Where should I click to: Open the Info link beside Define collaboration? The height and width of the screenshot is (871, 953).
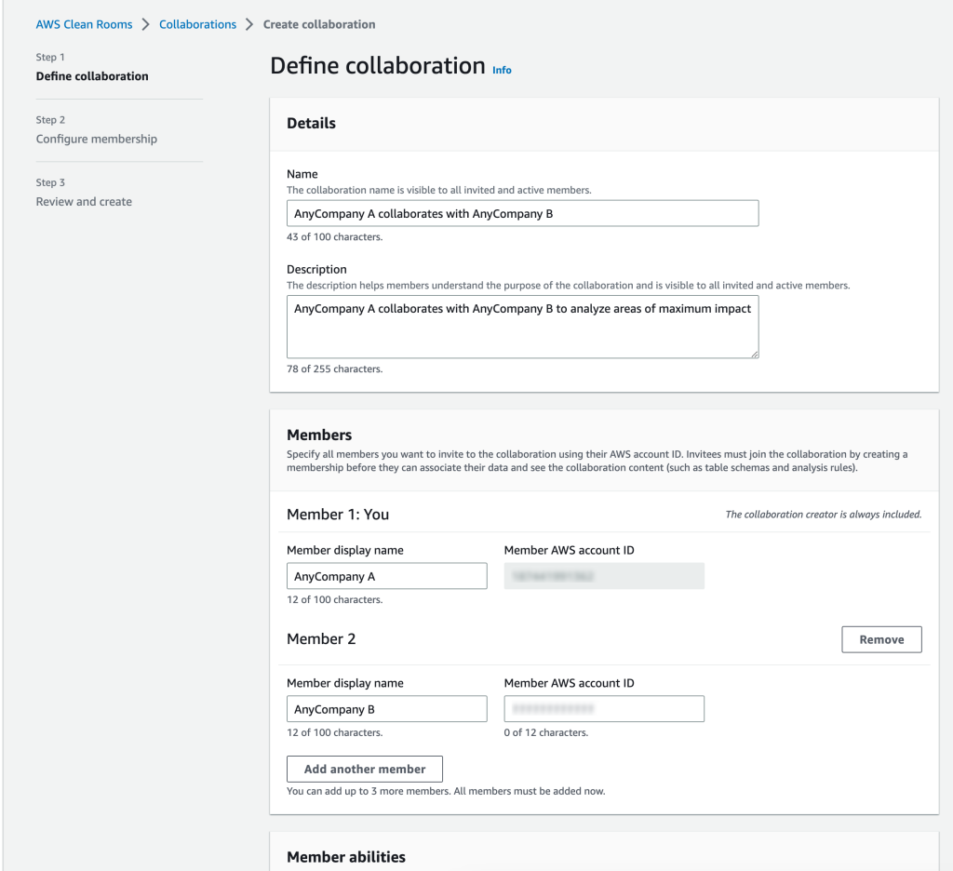[502, 70]
